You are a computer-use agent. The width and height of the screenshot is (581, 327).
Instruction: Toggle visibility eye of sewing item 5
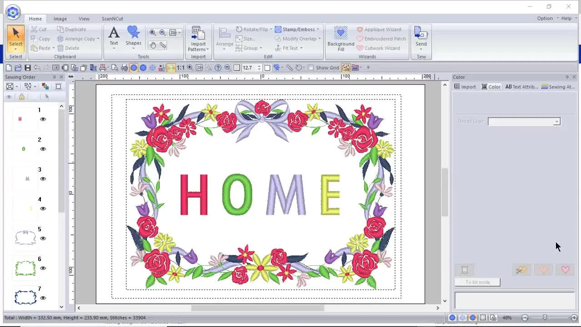[x=43, y=238]
